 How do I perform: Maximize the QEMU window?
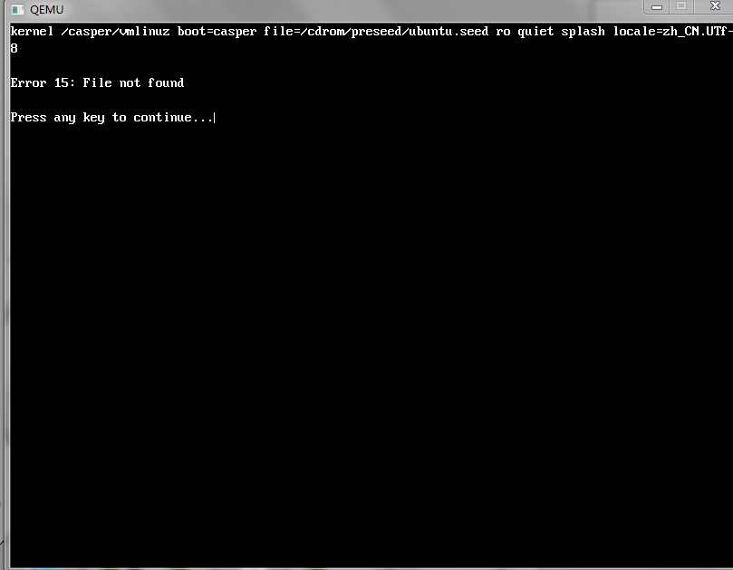tap(681, 6)
